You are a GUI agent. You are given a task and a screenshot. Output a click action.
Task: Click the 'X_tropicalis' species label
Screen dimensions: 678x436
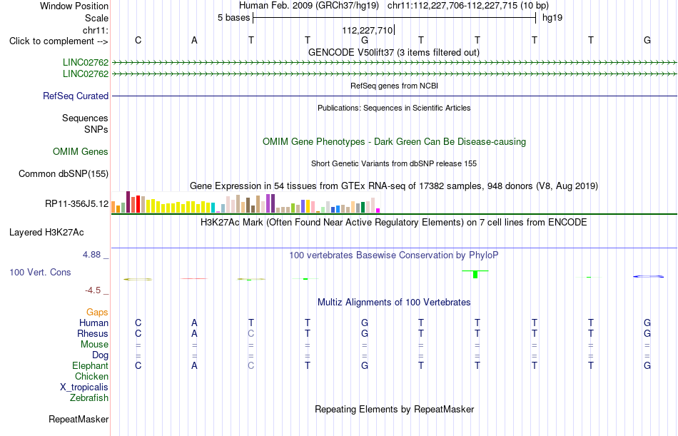tap(84, 387)
